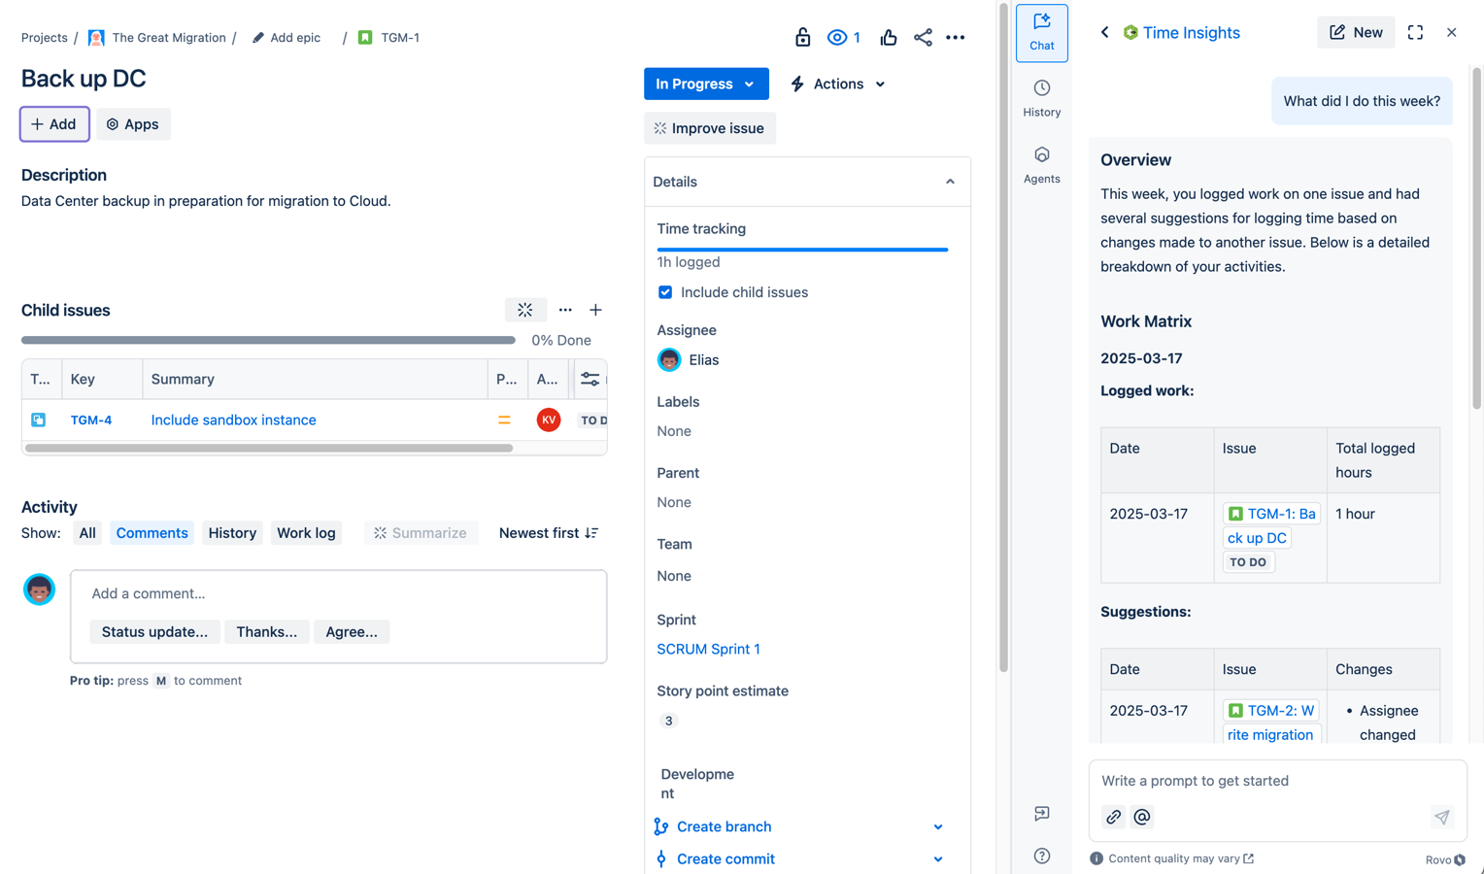The image size is (1484, 874).
Task: Toggle Newest first sort order
Action: (548, 533)
